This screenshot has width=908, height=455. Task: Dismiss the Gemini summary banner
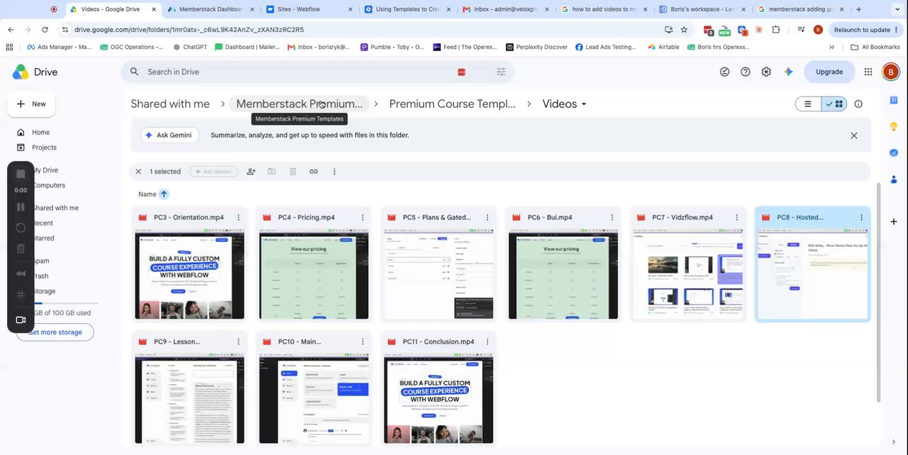854,136
